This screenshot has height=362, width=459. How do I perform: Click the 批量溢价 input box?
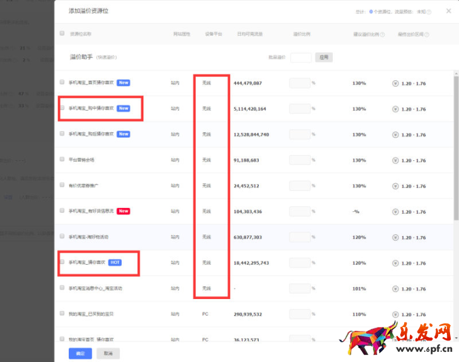(x=300, y=57)
